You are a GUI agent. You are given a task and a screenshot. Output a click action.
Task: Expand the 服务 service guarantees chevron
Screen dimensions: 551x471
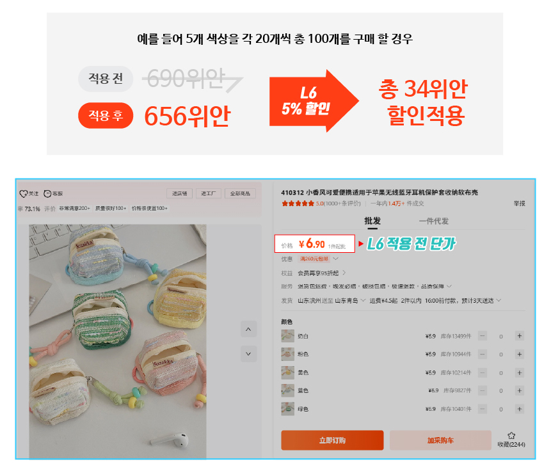click(449, 287)
